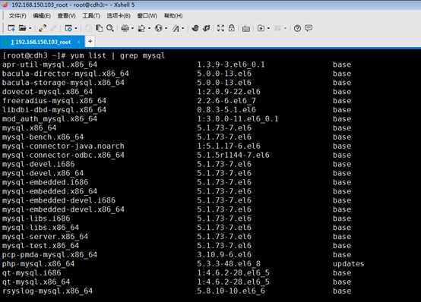This screenshot has height=302, width=421.
Task: Click the bacula-director-mysql.x86_64 package name
Action: coord(65,74)
